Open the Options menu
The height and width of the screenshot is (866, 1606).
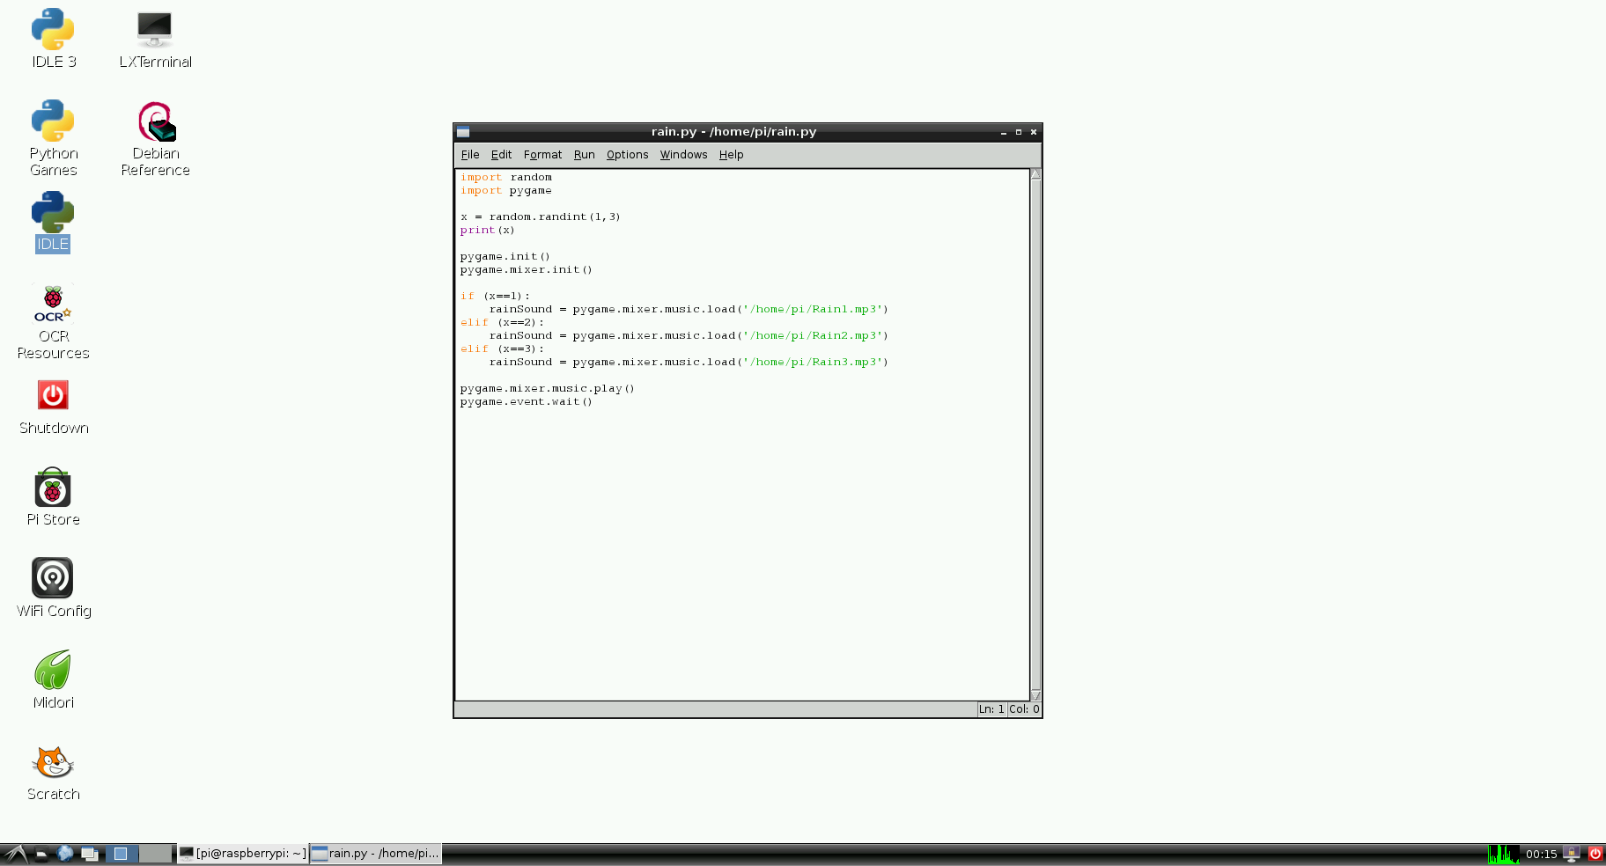tap(627, 155)
